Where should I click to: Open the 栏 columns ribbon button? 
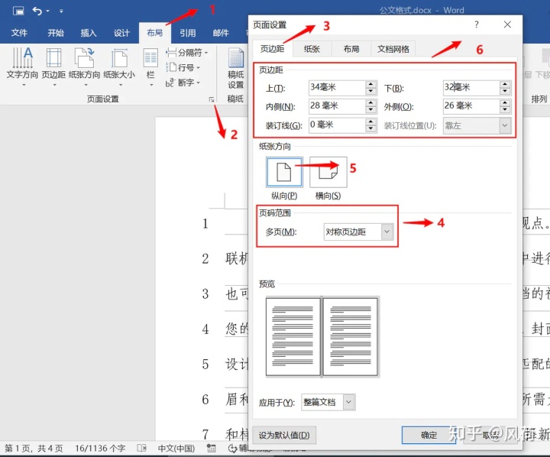150,67
